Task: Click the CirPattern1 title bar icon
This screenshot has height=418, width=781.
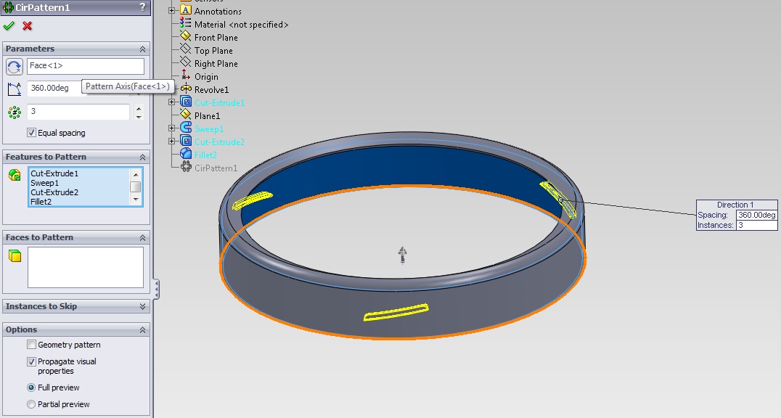Action: (x=8, y=7)
